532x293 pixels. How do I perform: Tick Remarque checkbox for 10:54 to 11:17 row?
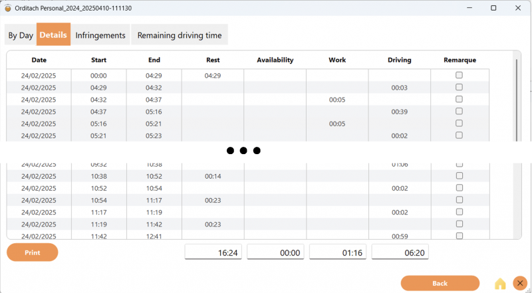click(x=460, y=200)
